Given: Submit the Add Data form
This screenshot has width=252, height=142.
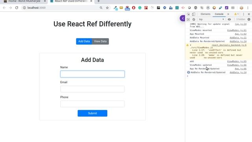Looking at the screenshot, I should tap(93, 113).
